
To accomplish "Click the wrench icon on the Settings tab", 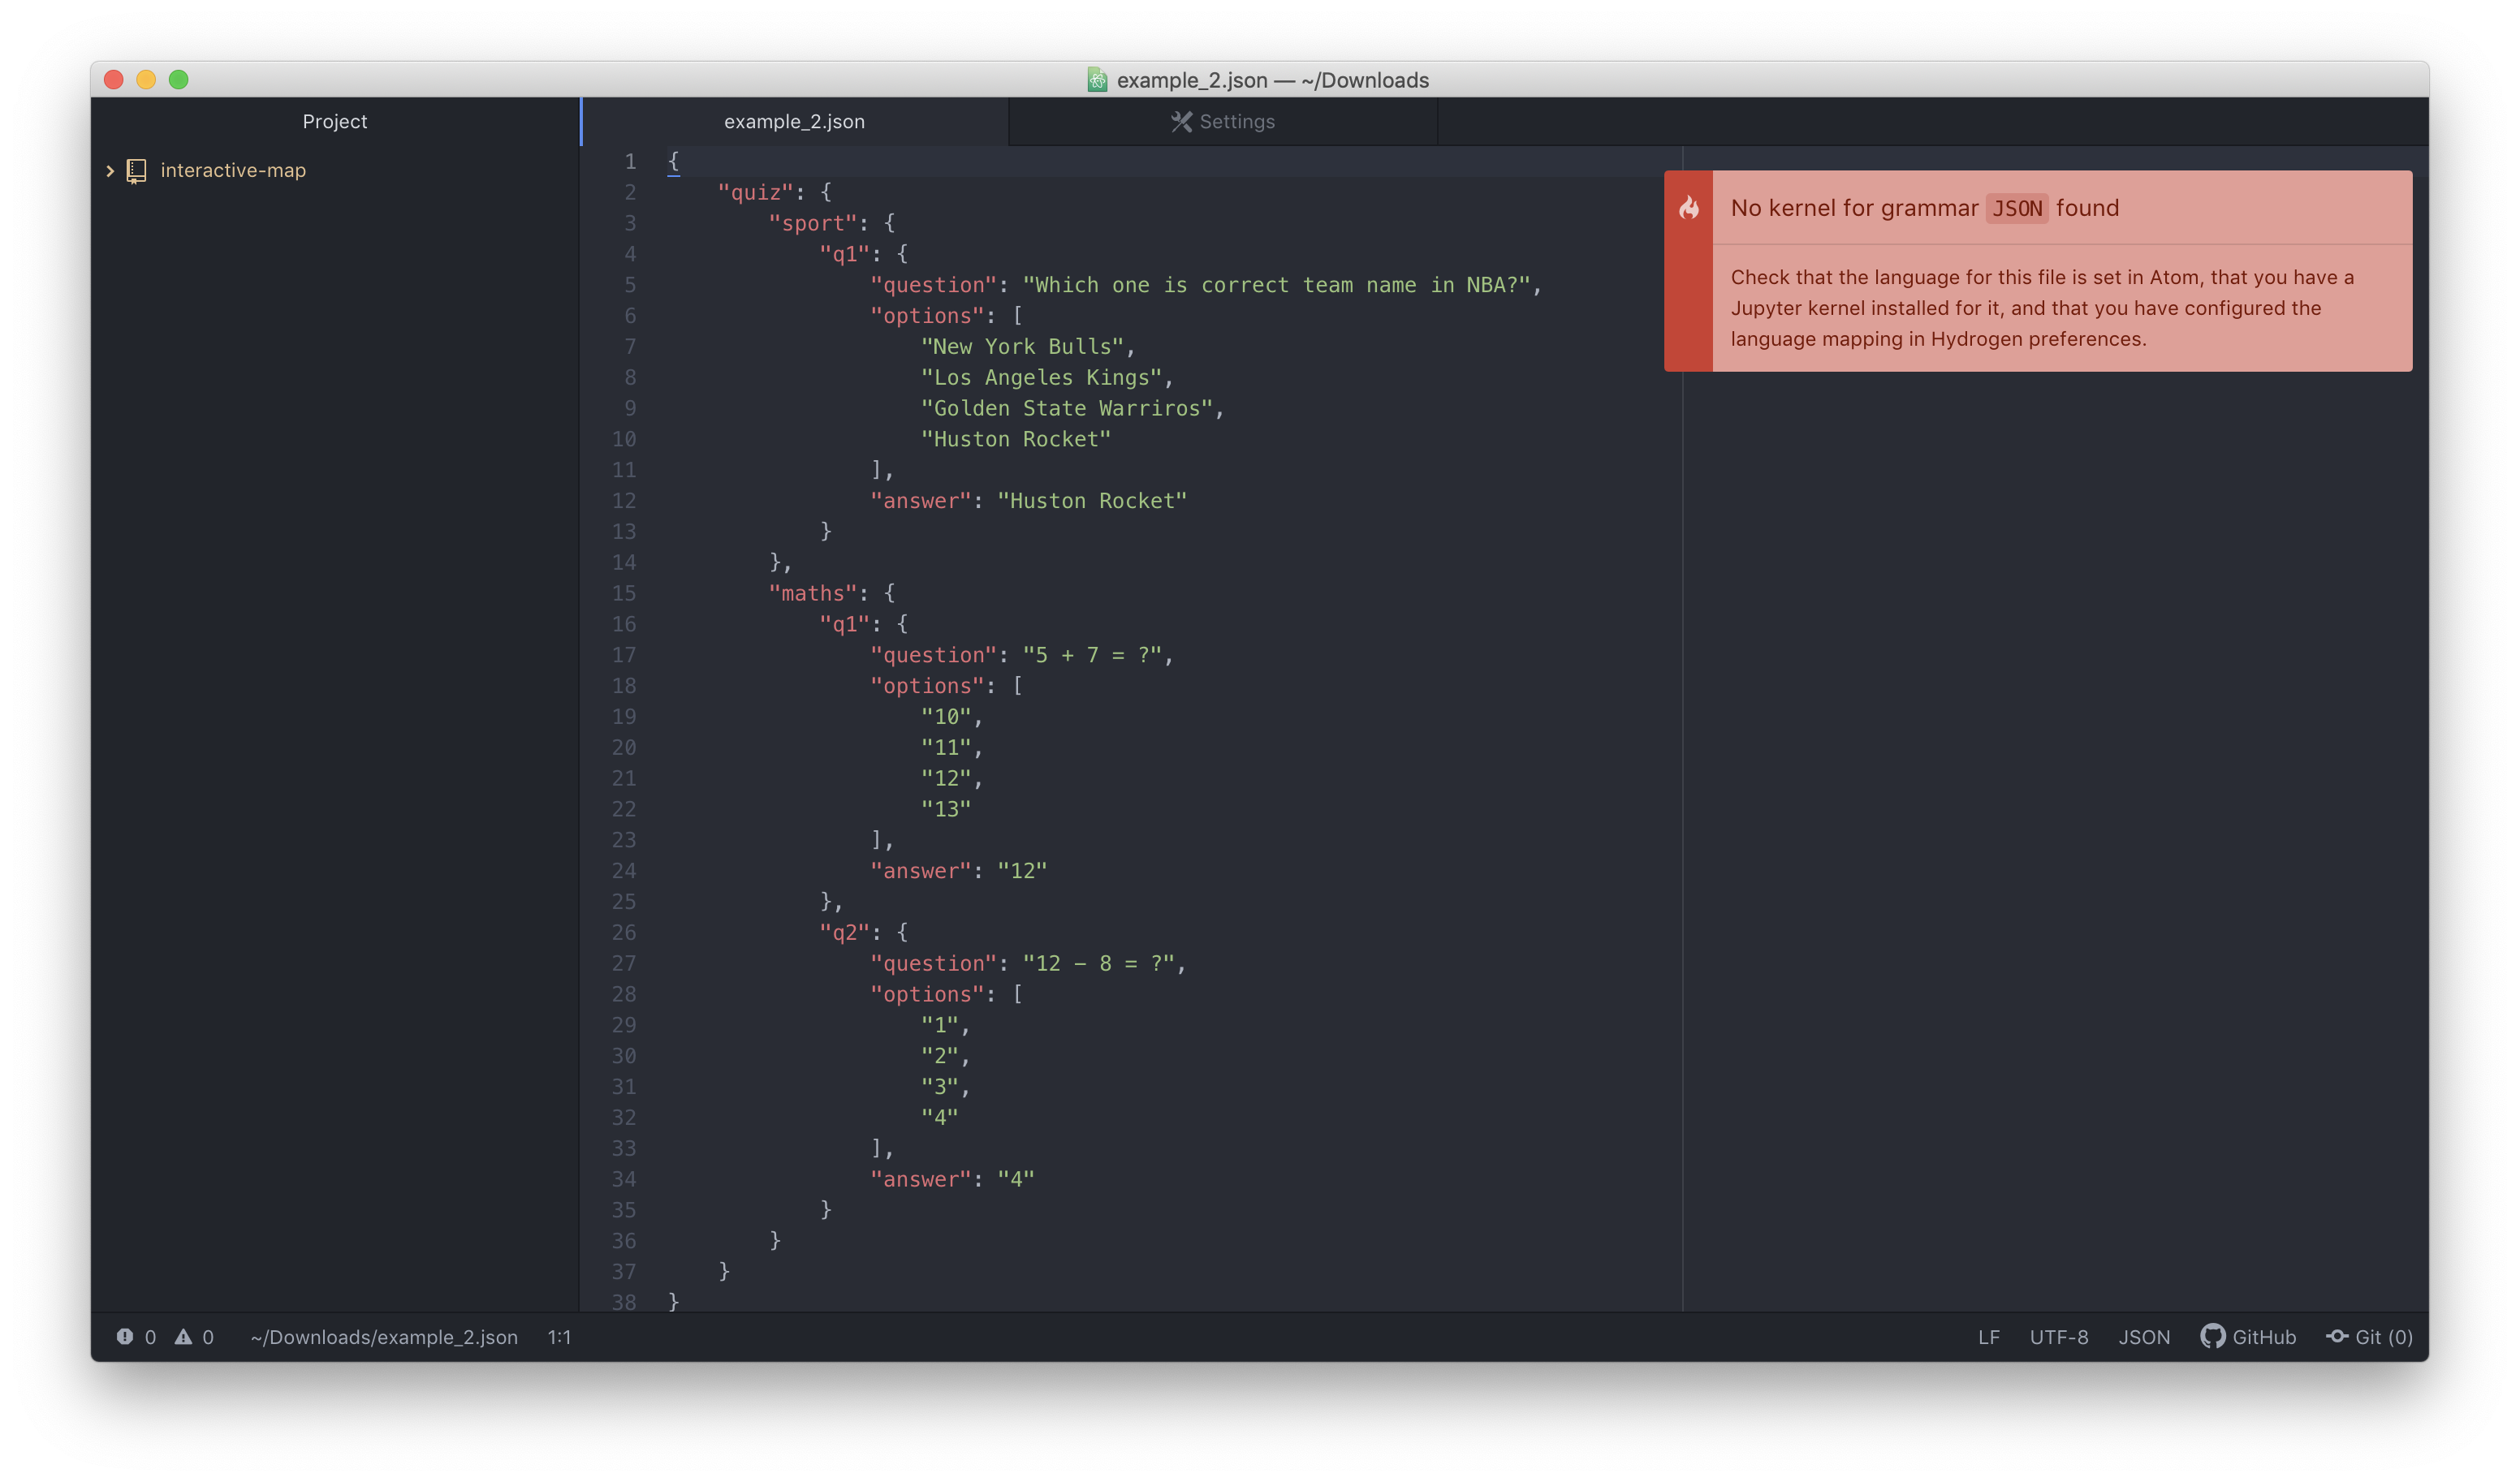I will tap(1181, 121).
